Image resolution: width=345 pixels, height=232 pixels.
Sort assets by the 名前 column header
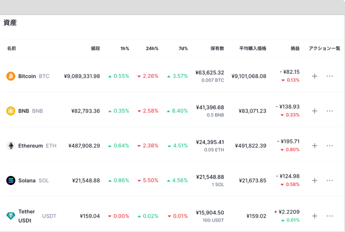(x=11, y=48)
